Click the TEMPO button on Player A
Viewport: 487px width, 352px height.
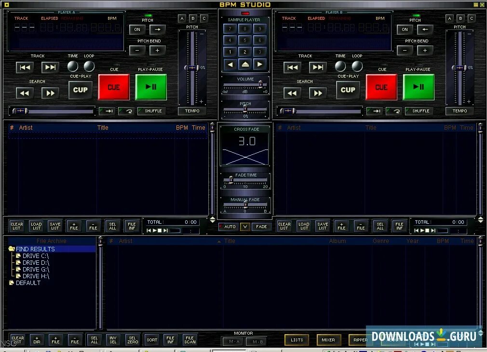pyautogui.click(x=192, y=111)
